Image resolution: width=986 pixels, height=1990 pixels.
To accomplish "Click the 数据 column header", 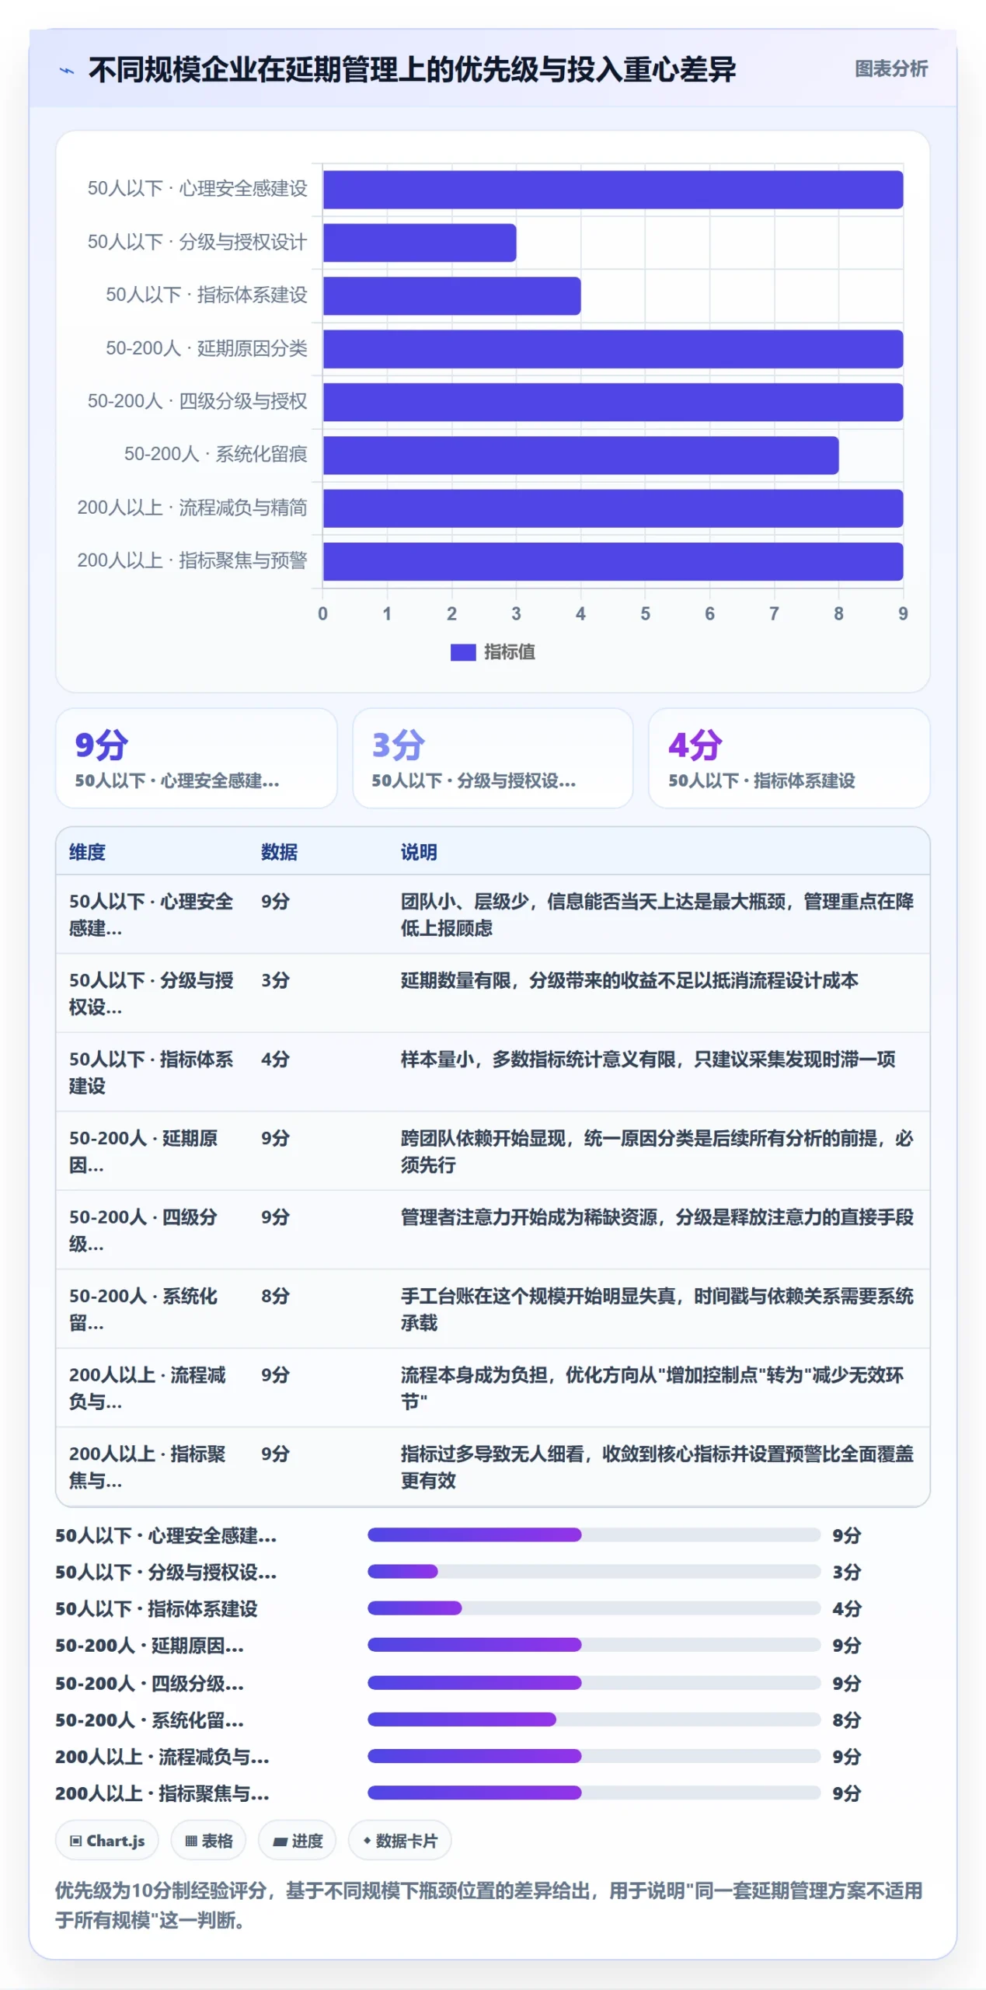I will tap(279, 852).
